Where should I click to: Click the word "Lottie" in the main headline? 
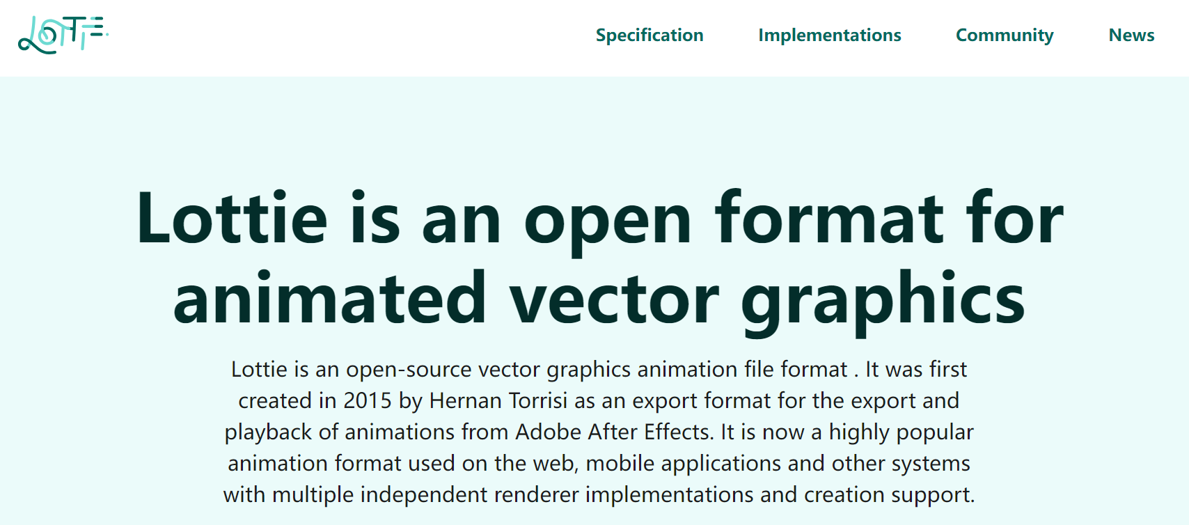point(232,219)
